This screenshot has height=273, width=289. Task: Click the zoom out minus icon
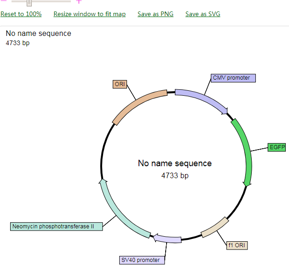4,1
